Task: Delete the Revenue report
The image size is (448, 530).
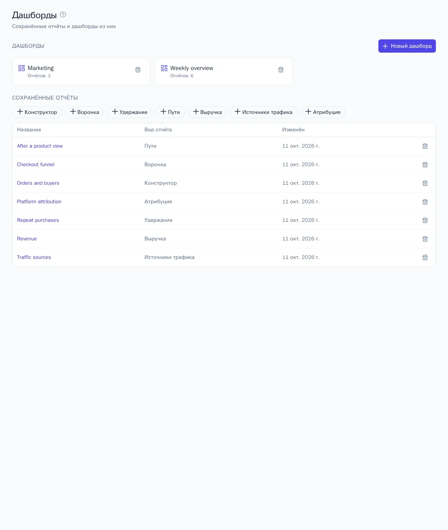Action: point(425,239)
